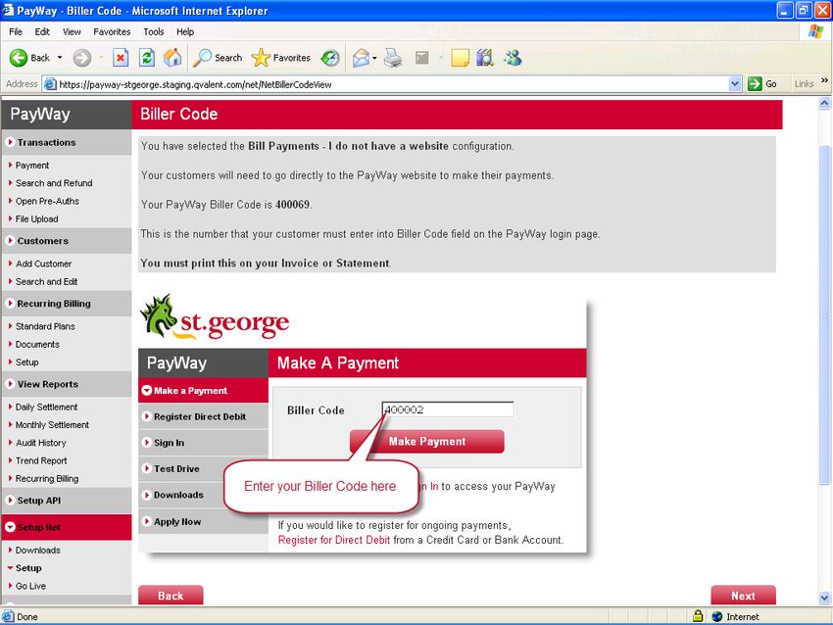The width and height of the screenshot is (833, 625).
Task: Open the File menu
Action: pos(16,32)
